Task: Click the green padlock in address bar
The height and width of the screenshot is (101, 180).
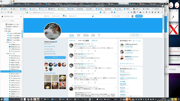Action: 27,12
